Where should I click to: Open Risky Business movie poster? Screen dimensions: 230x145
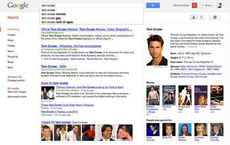point(217,95)
